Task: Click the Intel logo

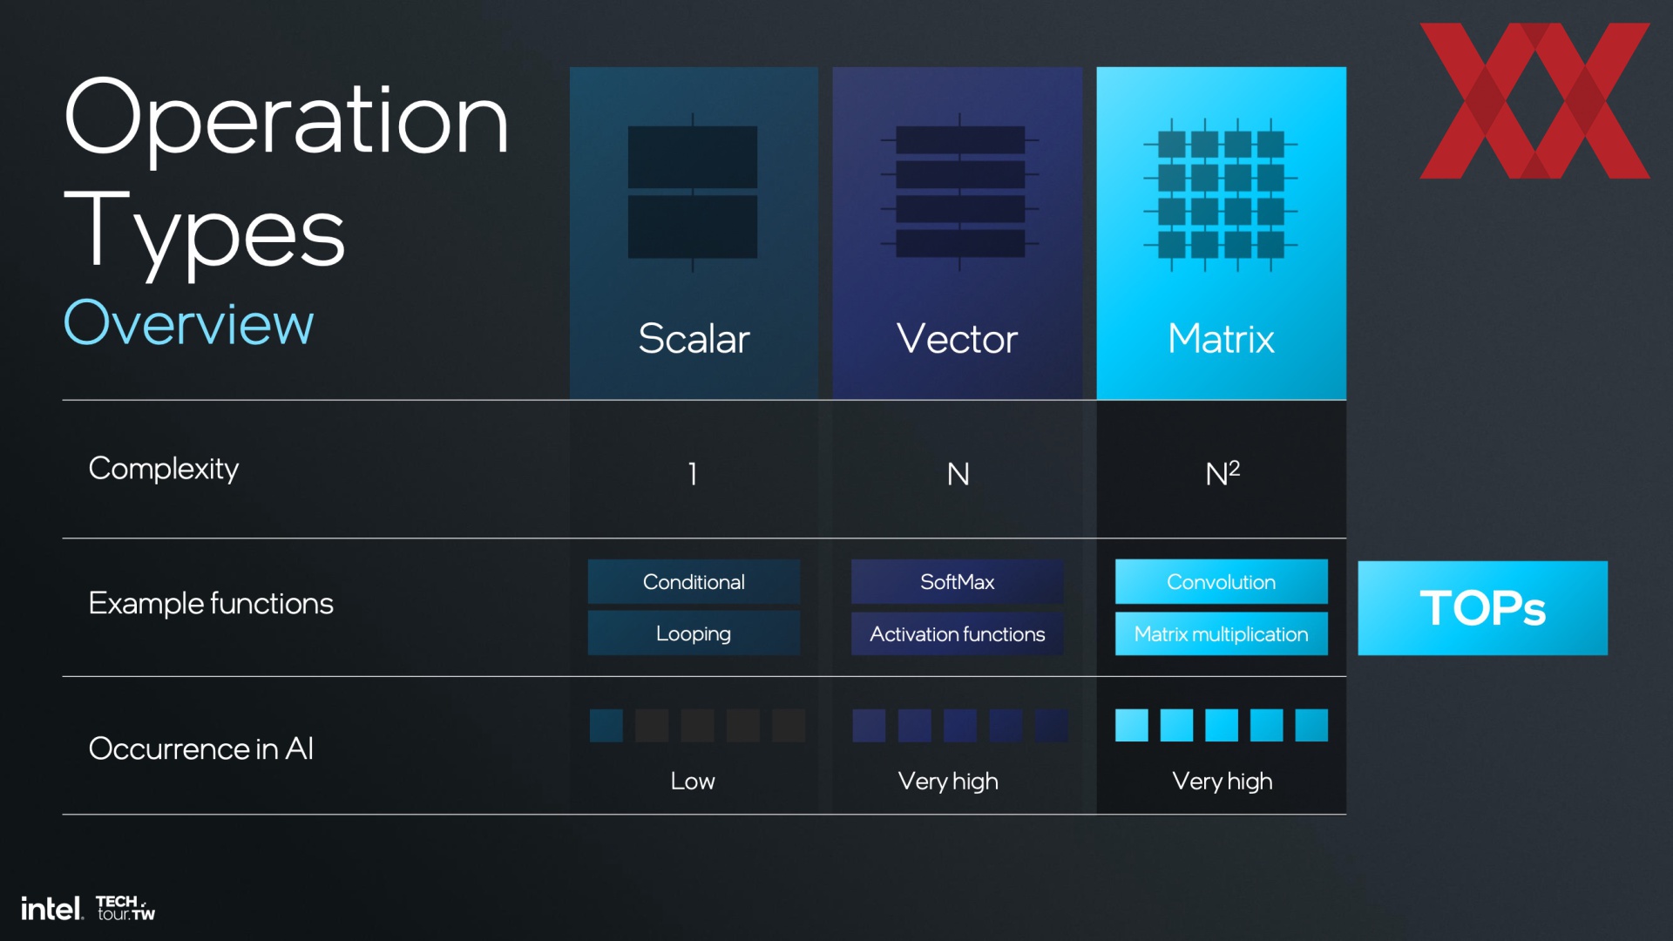Action: coord(51,909)
